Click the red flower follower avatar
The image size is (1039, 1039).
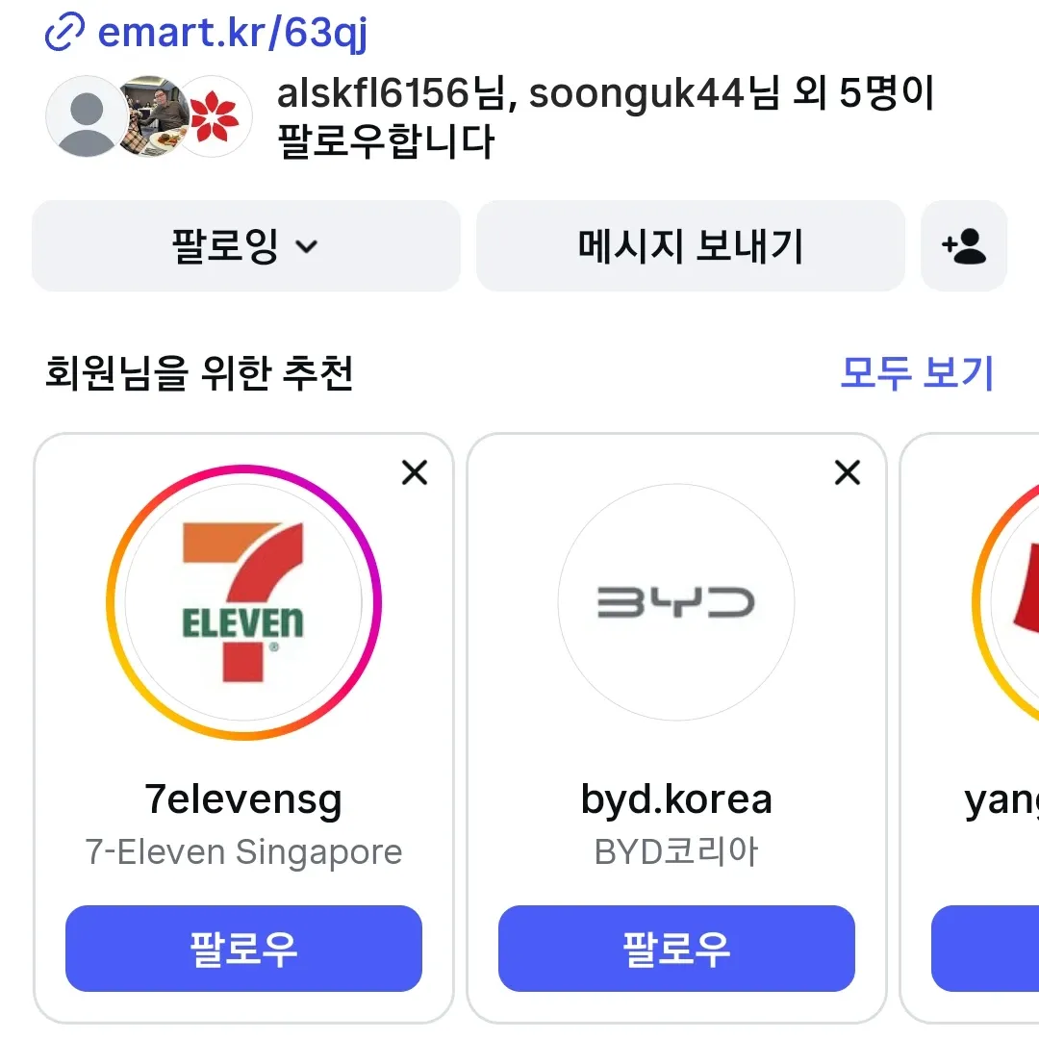pos(215,116)
